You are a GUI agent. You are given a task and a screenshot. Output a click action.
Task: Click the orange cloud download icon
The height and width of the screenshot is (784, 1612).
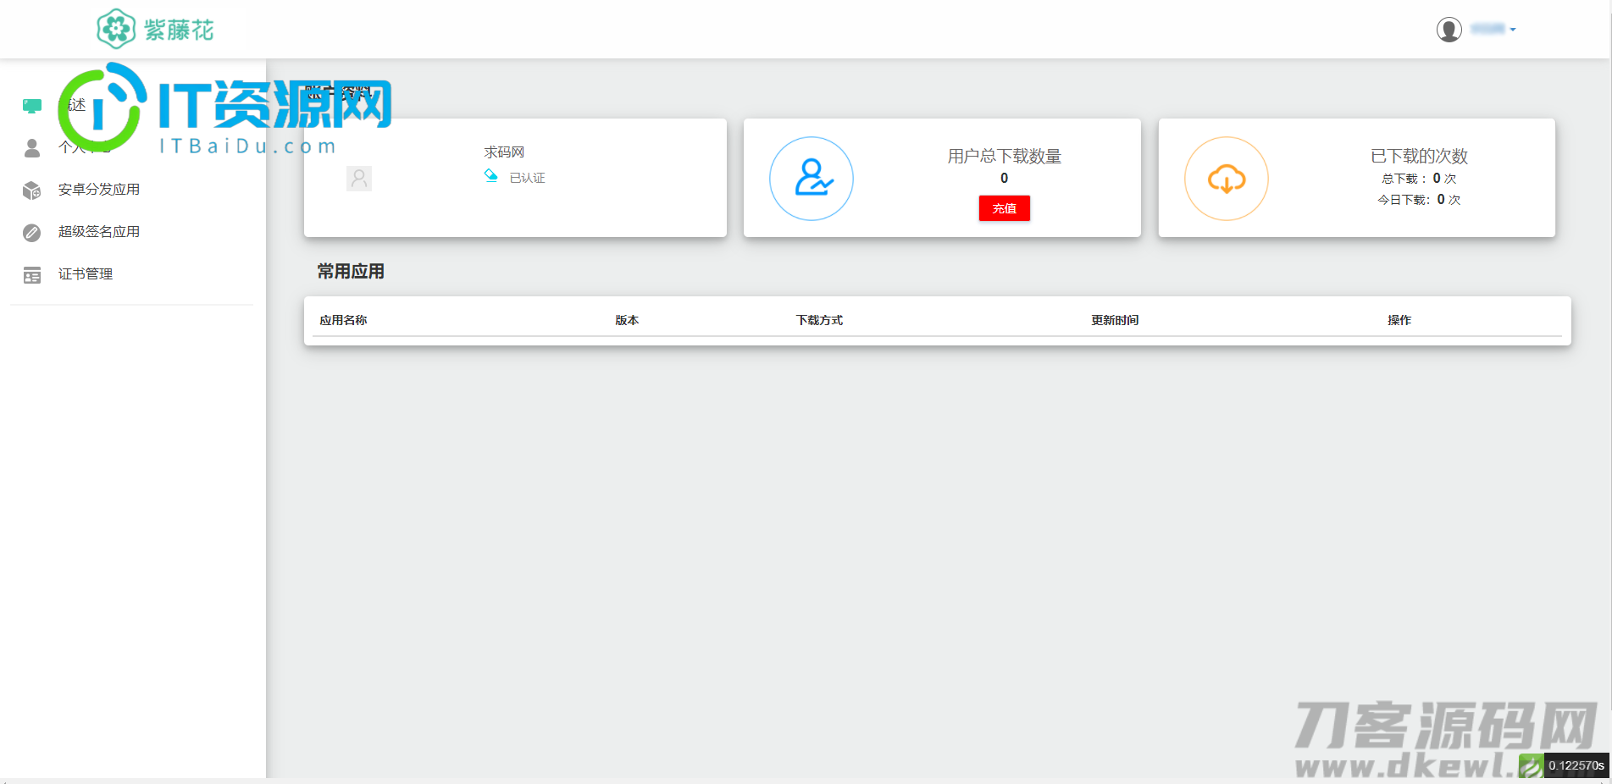pyautogui.click(x=1227, y=179)
